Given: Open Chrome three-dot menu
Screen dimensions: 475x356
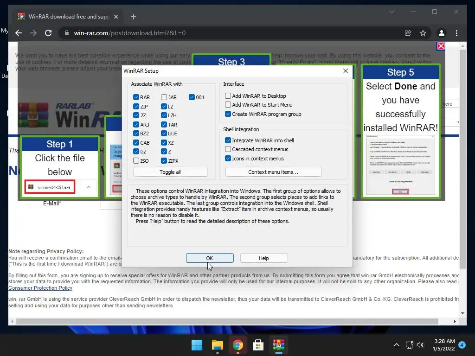Looking at the screenshot, I should click(456, 33).
